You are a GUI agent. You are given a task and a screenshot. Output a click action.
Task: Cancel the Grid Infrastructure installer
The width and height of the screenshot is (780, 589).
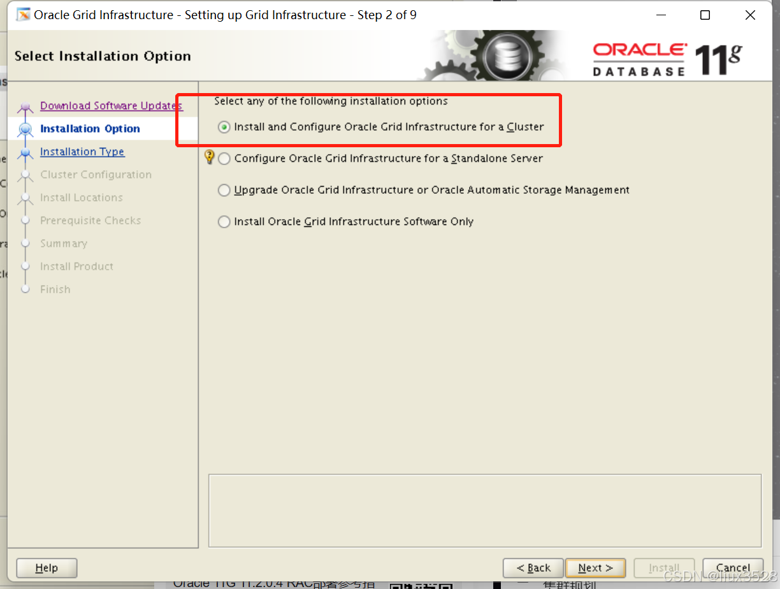[x=733, y=568]
